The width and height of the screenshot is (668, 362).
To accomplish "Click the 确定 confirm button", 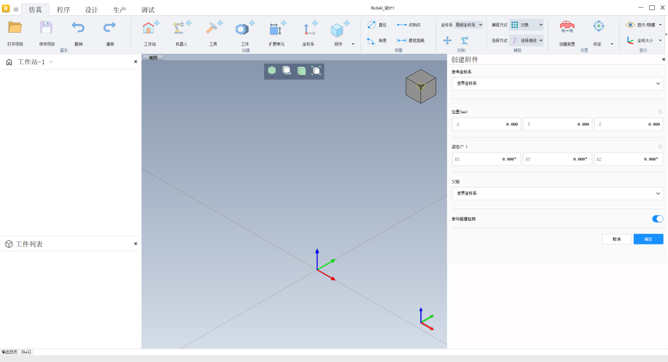I will click(x=648, y=239).
